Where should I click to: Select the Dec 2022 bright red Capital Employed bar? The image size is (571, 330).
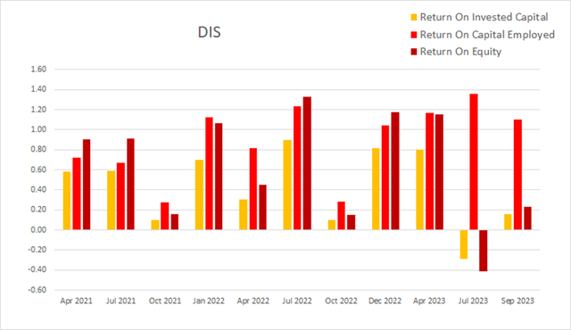tap(385, 177)
